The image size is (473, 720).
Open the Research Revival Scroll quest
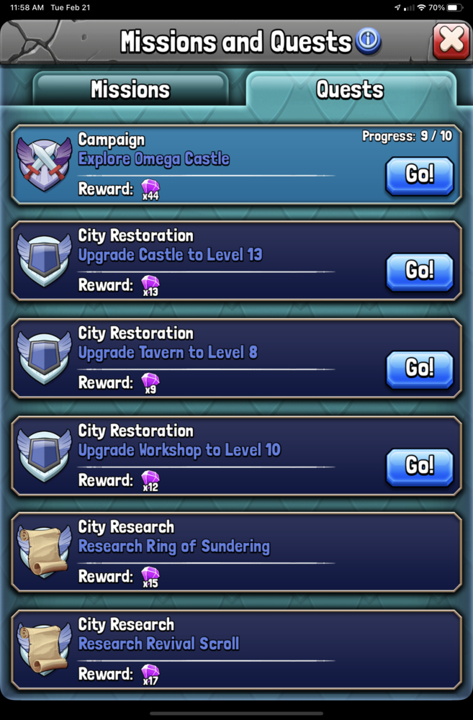point(236,649)
